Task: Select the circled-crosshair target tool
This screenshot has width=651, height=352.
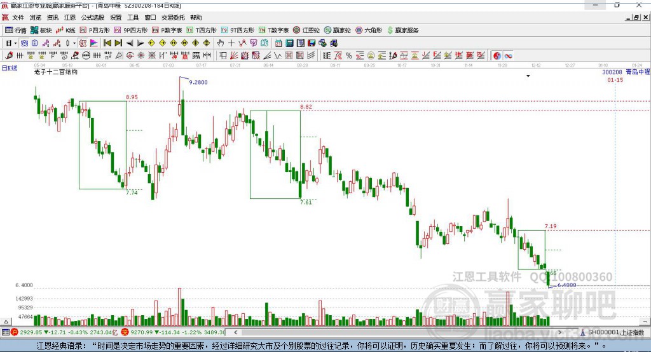Action: coord(130,55)
